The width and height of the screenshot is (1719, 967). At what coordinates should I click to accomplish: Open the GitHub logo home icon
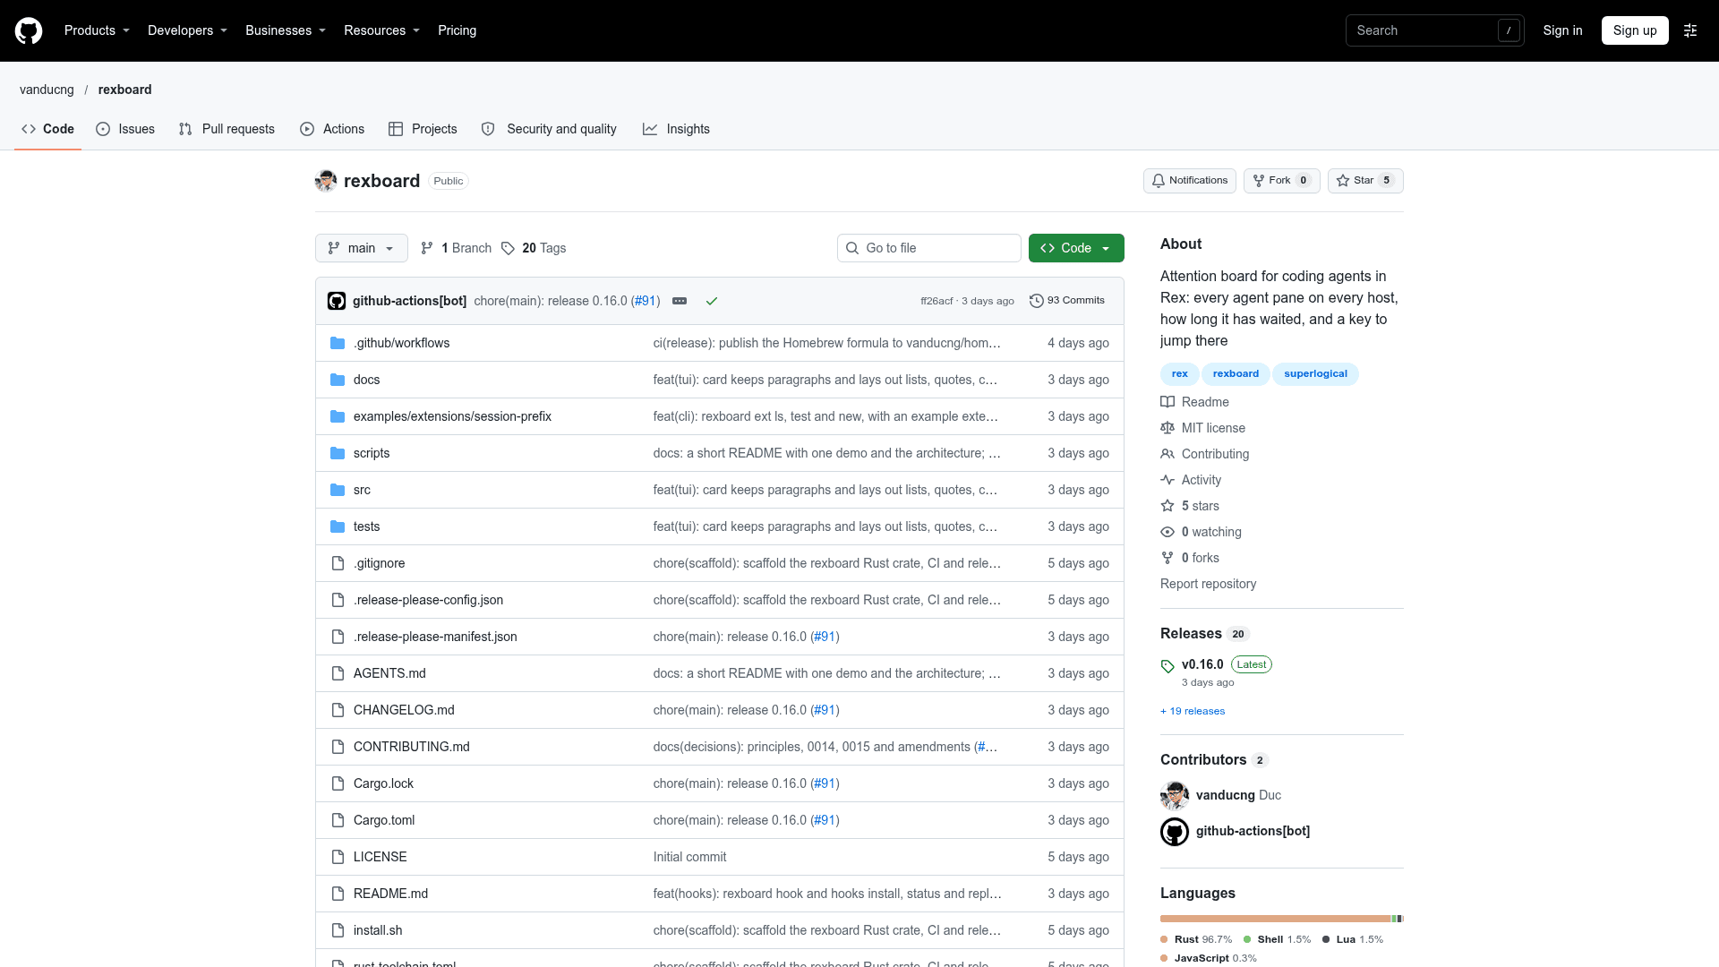tap(29, 30)
